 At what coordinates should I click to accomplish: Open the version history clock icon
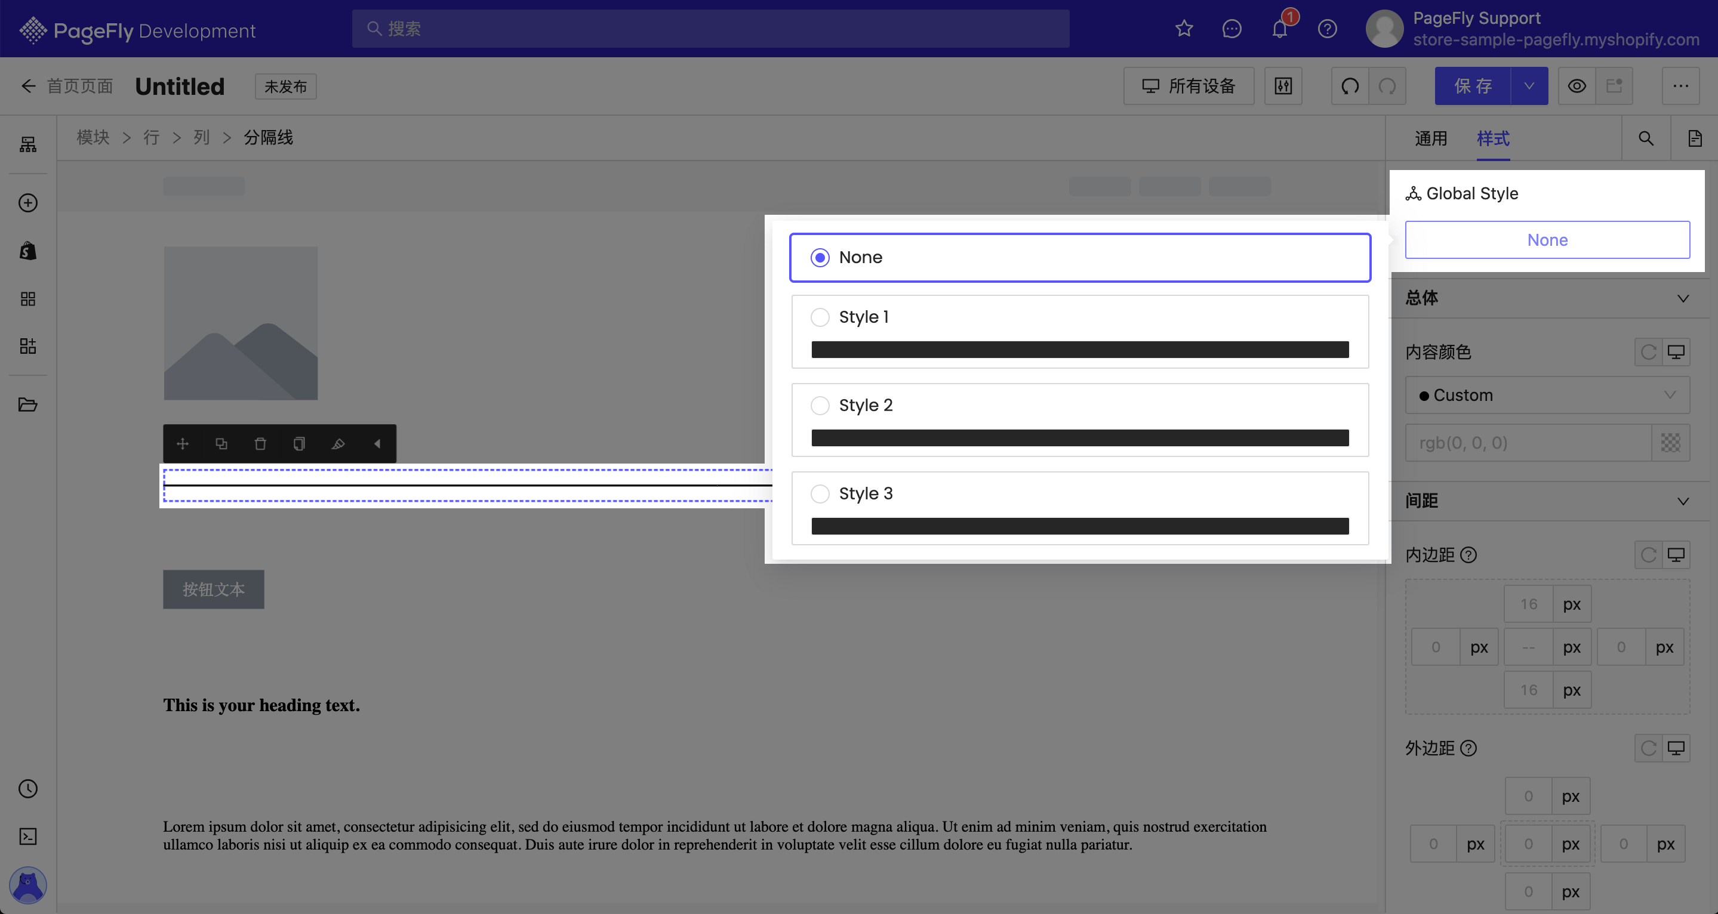pos(28,789)
